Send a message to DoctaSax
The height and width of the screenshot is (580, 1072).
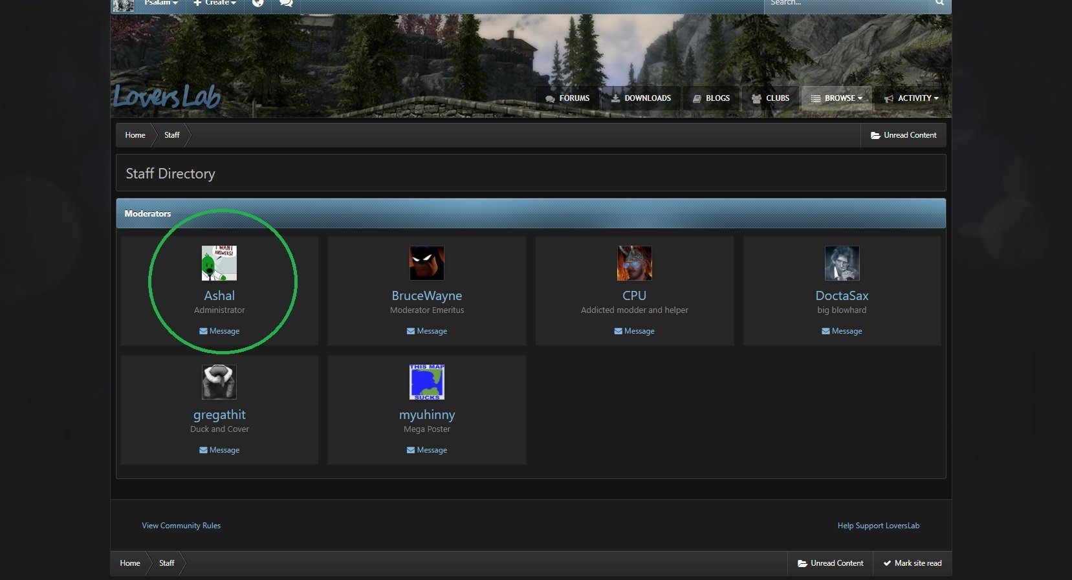(x=842, y=331)
